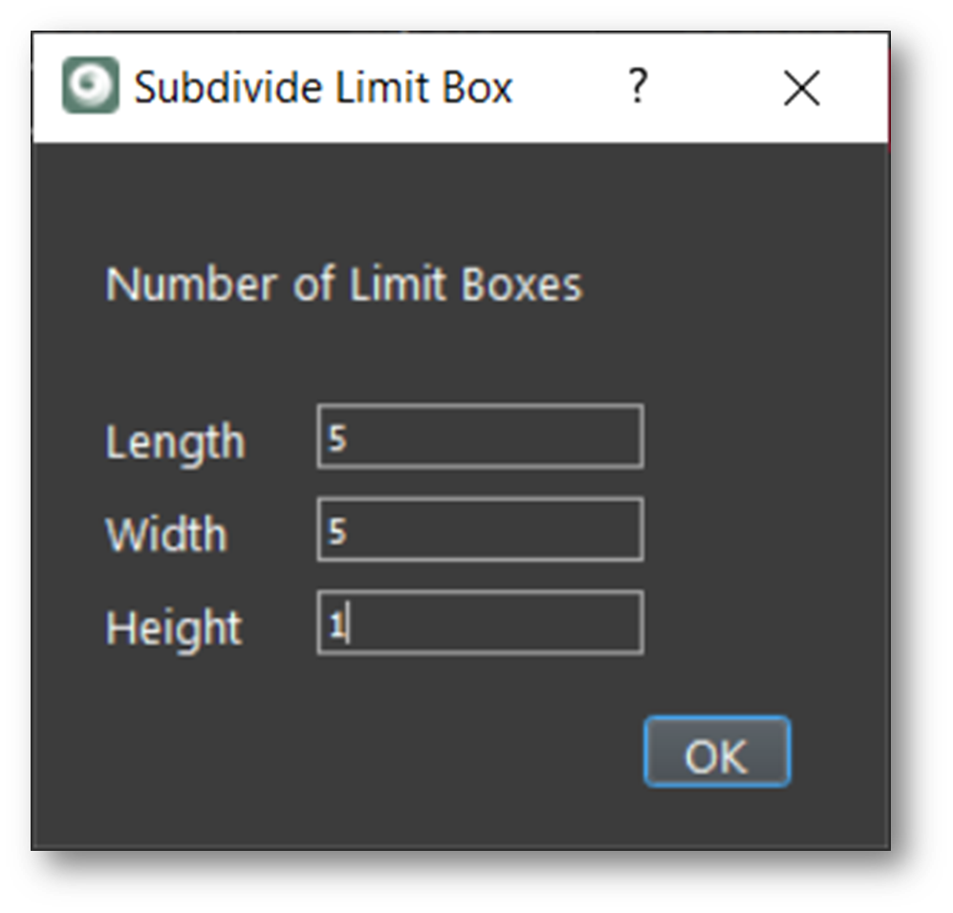Select the Width input field
This screenshot has width=953, height=913.
point(478,530)
